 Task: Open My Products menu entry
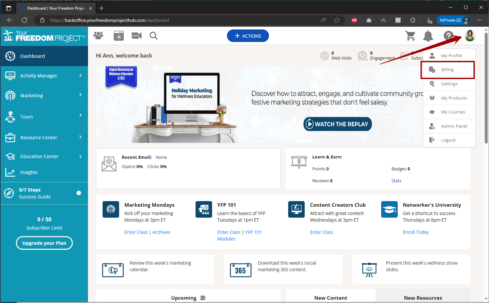[449, 98]
